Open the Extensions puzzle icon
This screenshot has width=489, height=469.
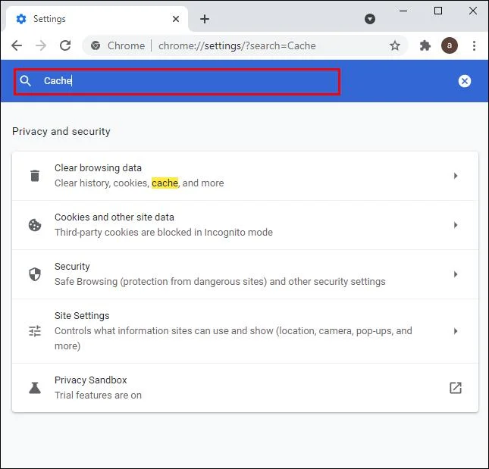[425, 45]
